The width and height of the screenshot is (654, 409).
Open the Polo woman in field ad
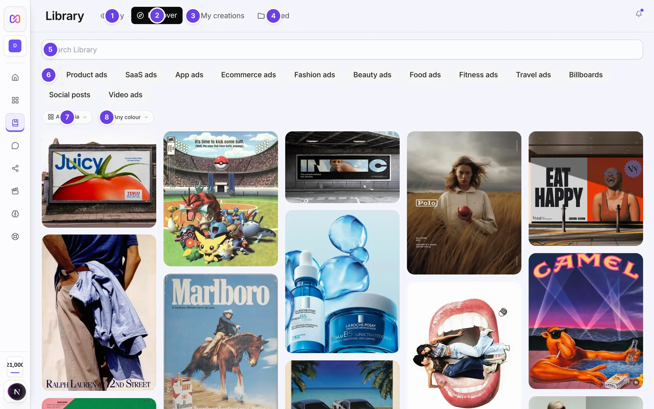tap(464, 203)
